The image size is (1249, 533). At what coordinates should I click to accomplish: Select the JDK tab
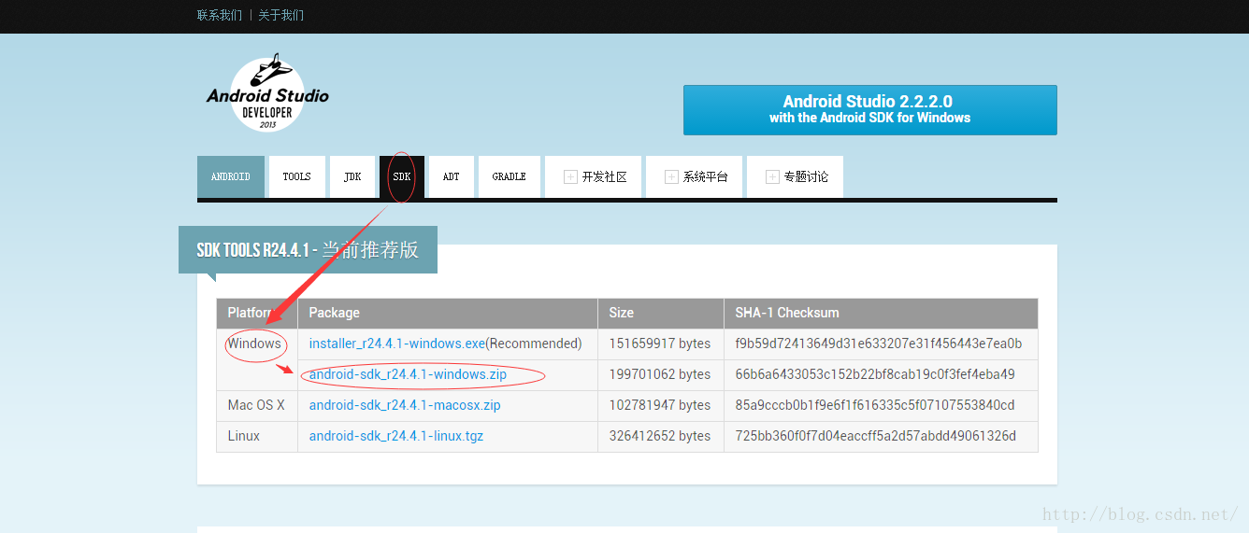pyautogui.click(x=352, y=176)
